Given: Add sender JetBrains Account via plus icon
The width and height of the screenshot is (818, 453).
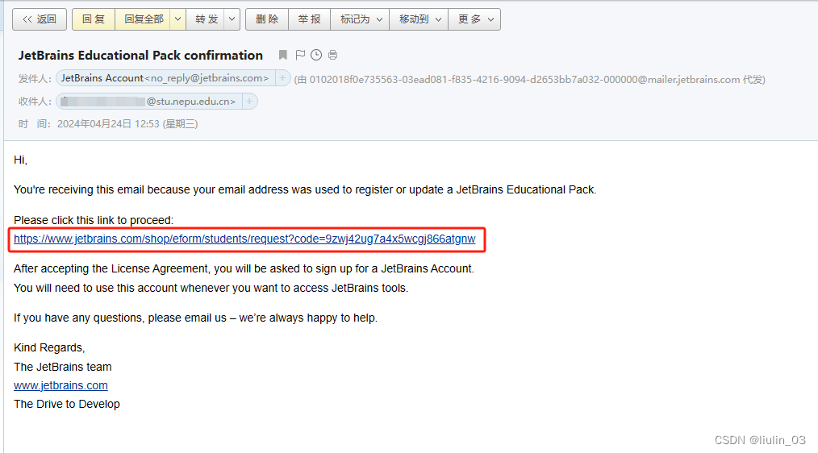Looking at the screenshot, I should click(x=282, y=78).
